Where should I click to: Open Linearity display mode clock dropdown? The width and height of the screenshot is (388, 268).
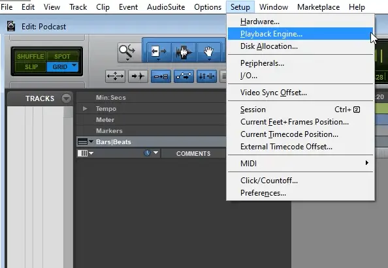point(151,153)
